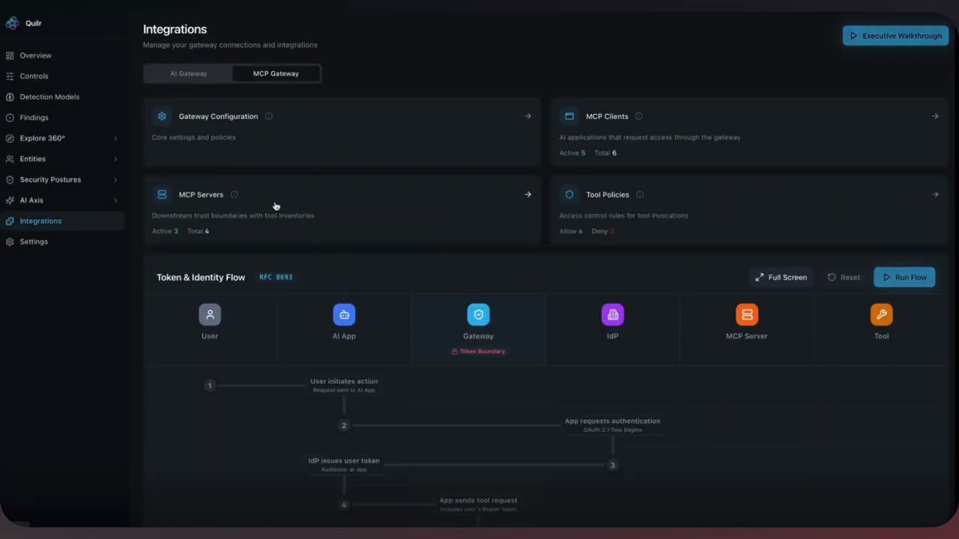Click the Entities sidebar icon
Screen dimensions: 959x539
[10, 159]
